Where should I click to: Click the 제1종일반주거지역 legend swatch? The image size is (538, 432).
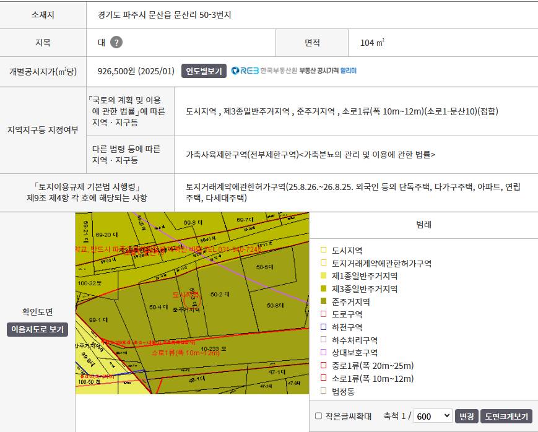click(x=323, y=275)
